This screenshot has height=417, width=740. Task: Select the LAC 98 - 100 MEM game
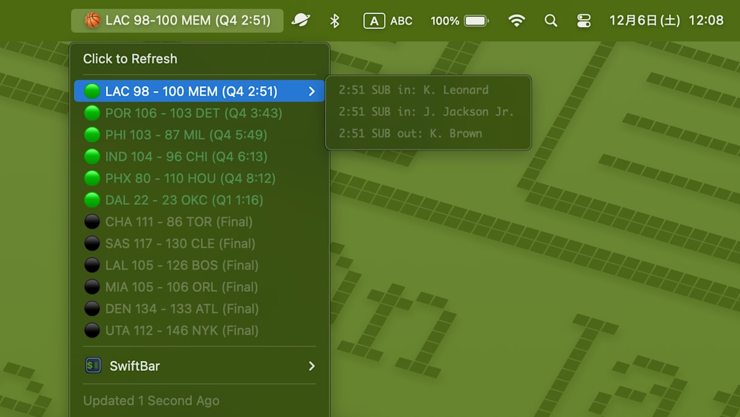tap(199, 91)
